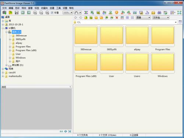
Task: Select the alipay folder thumbnail
Action: click(137, 36)
